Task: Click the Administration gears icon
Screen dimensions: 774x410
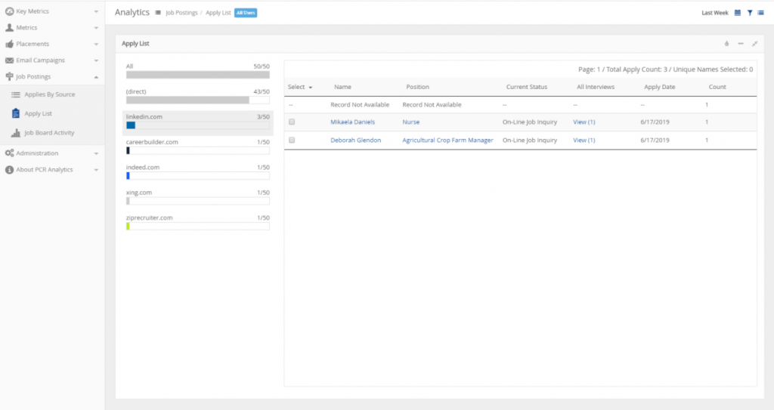Action: [x=9, y=153]
